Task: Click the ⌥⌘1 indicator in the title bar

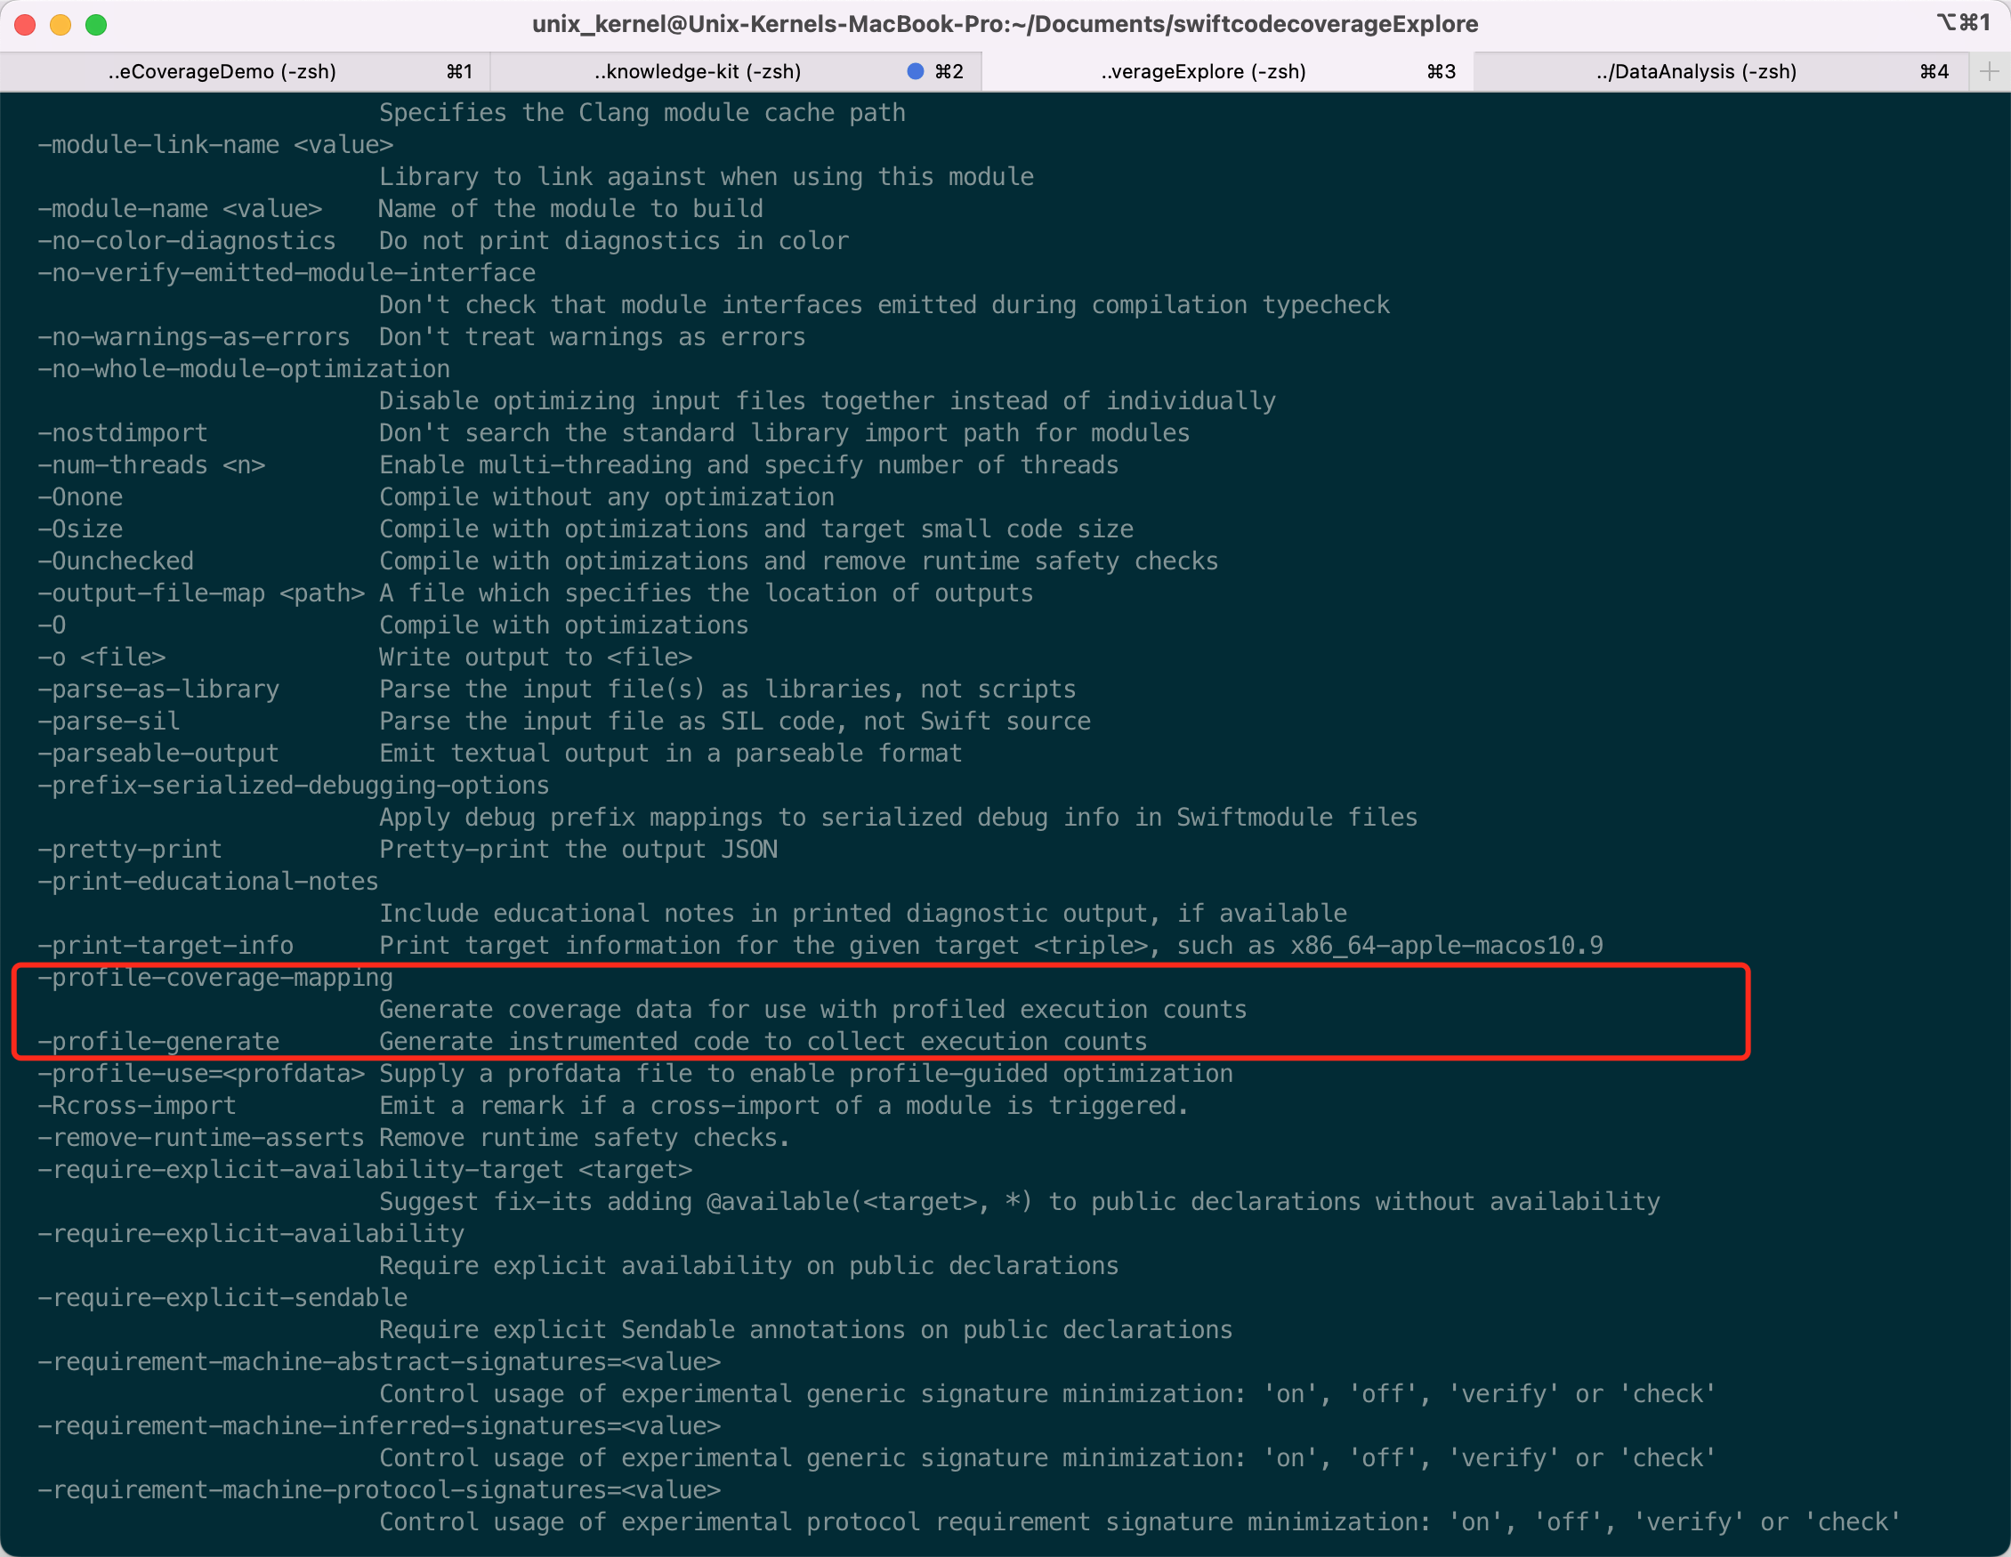Action: (x=1962, y=23)
